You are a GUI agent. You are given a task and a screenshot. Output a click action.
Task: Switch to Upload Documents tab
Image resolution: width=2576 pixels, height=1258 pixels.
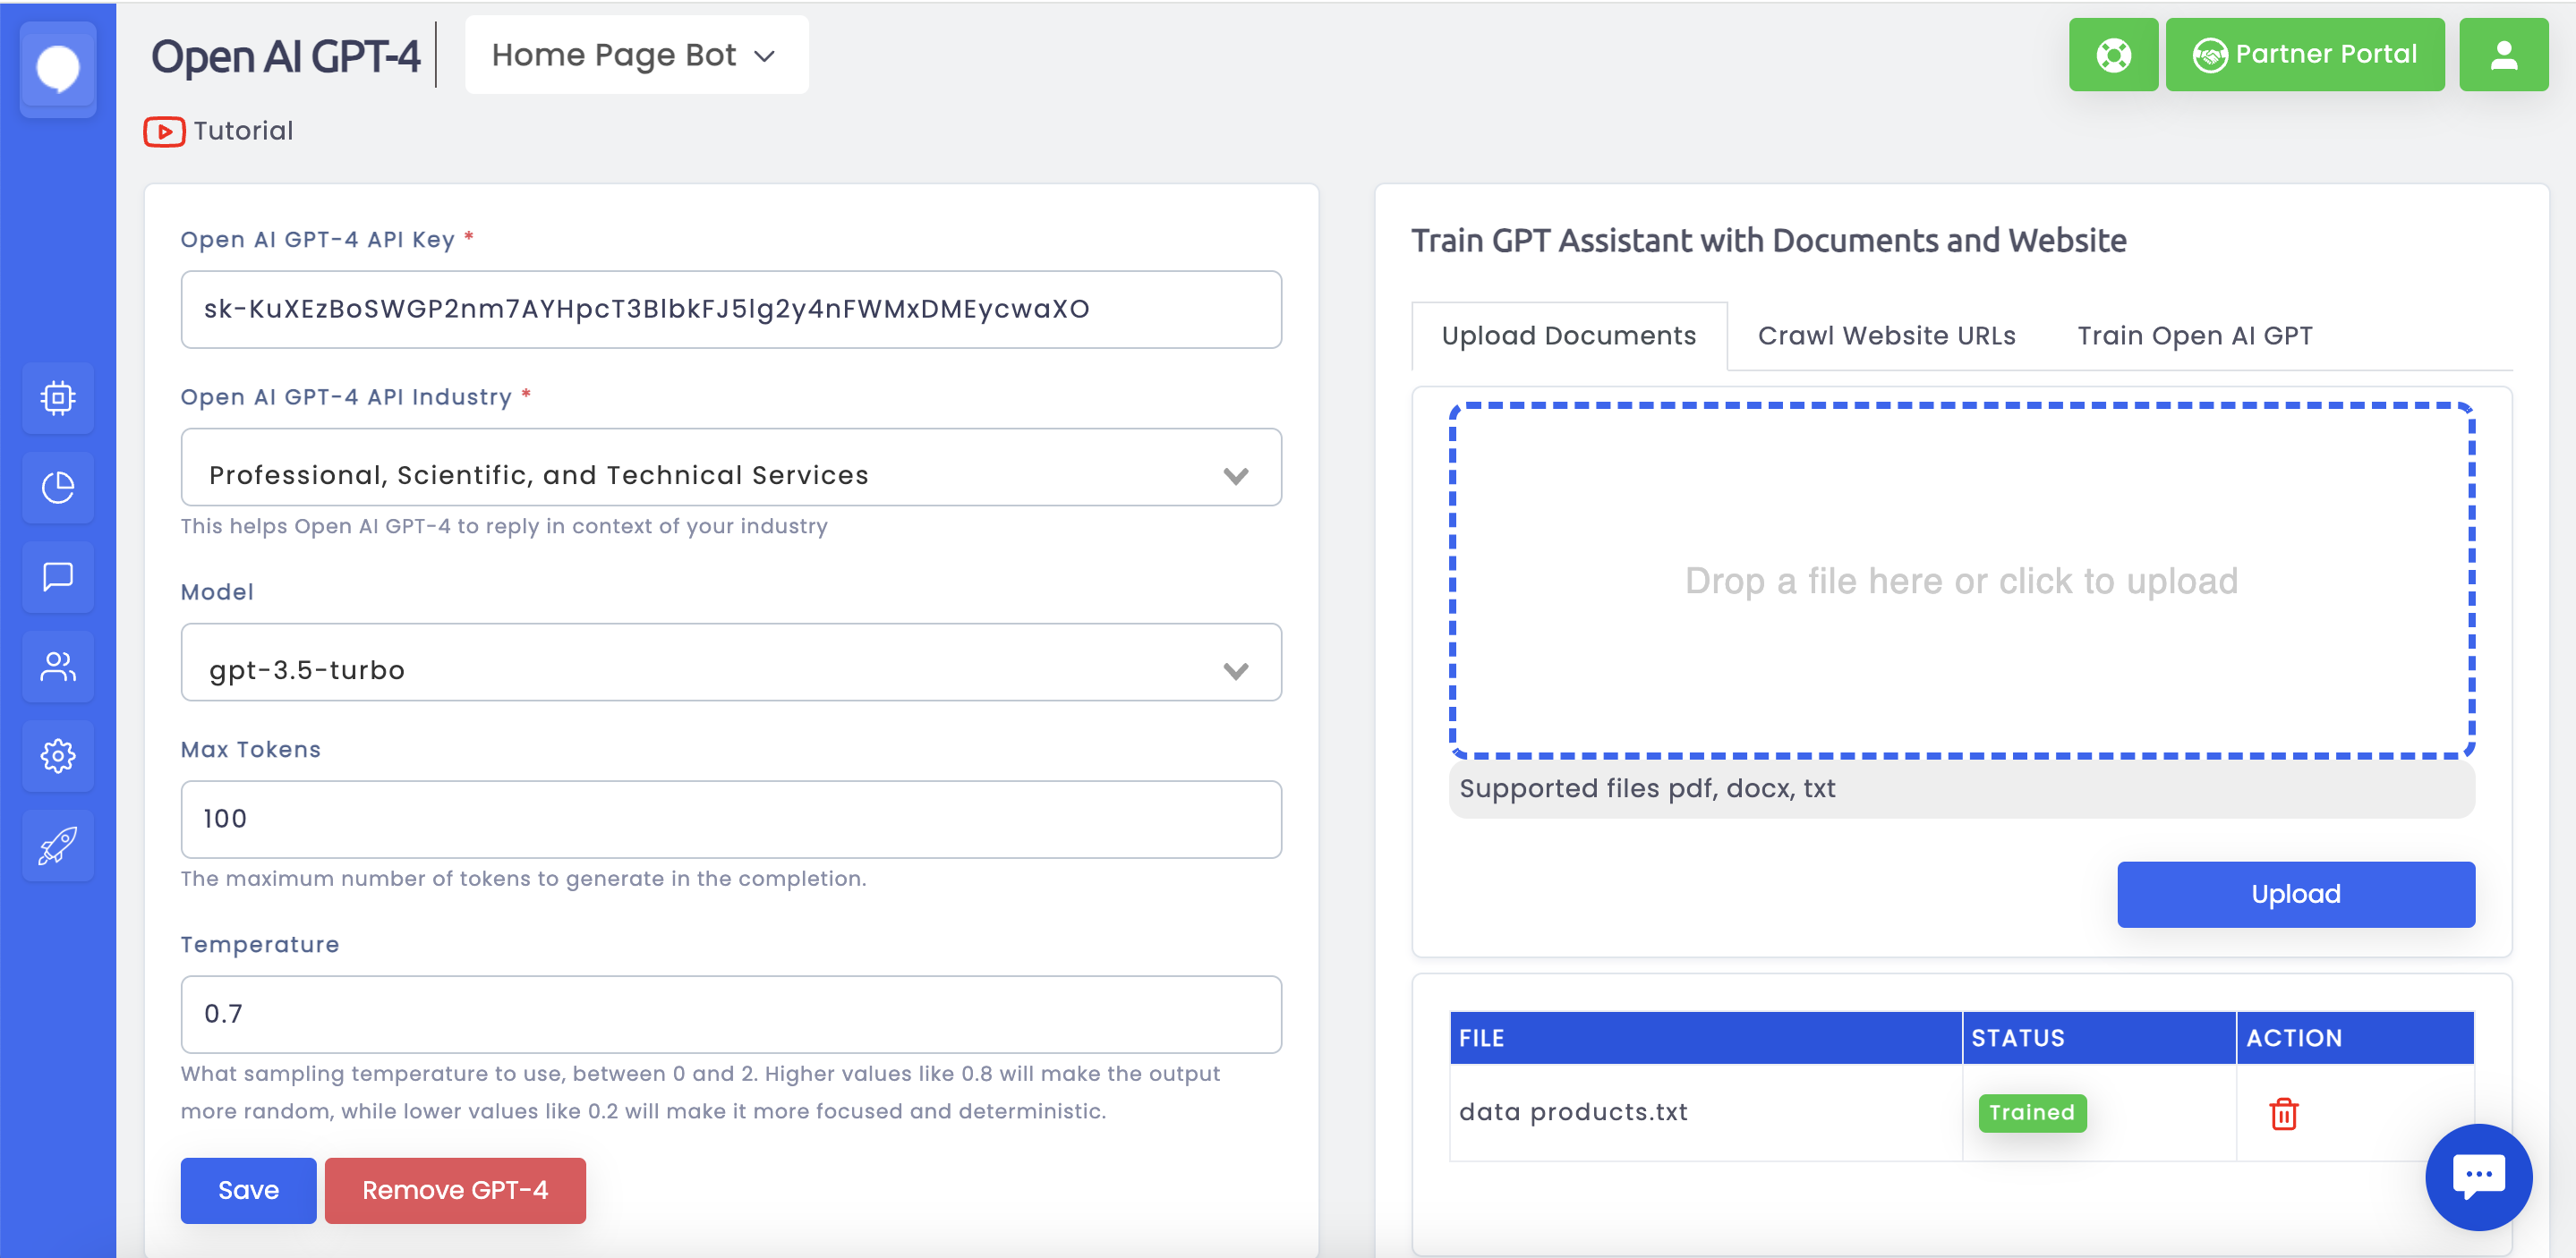[1568, 336]
